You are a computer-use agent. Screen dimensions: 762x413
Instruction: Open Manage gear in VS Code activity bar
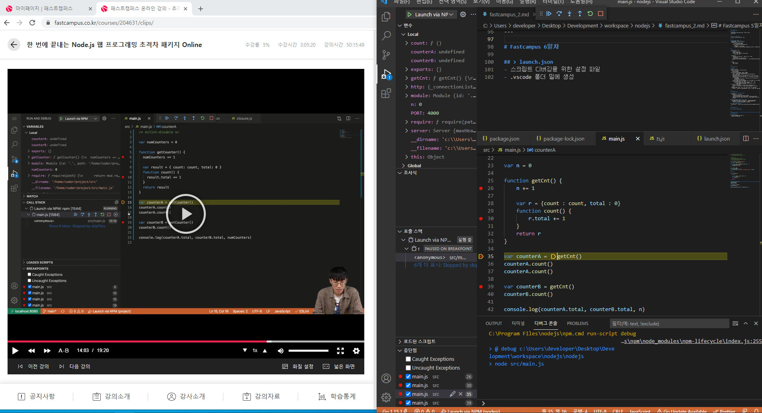pos(386,397)
